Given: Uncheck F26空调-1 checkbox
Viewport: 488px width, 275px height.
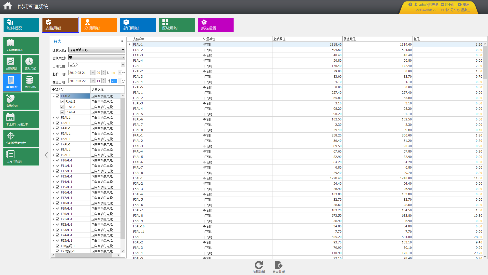Looking at the screenshot, I should point(58,246).
